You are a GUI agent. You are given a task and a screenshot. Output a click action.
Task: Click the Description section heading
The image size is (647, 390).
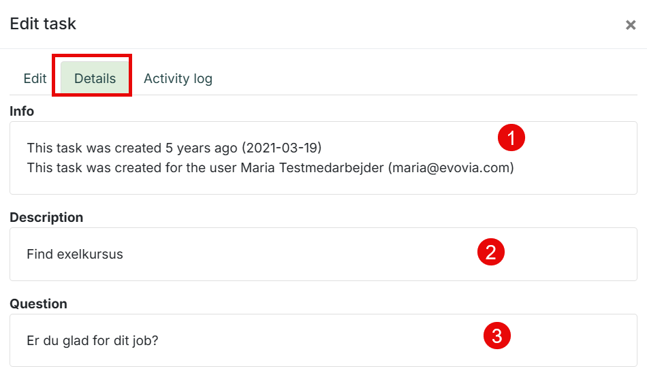[x=46, y=217]
